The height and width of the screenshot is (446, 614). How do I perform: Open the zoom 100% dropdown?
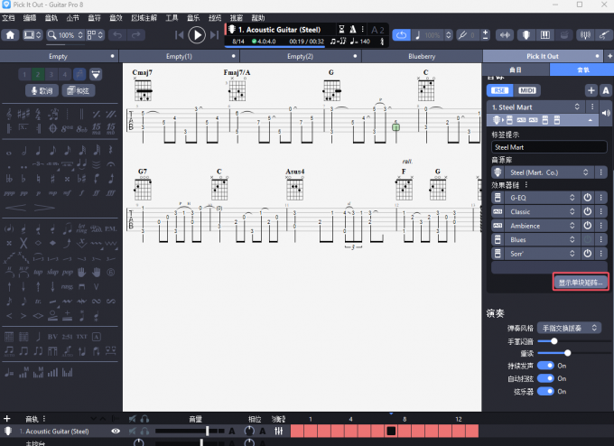click(70, 35)
